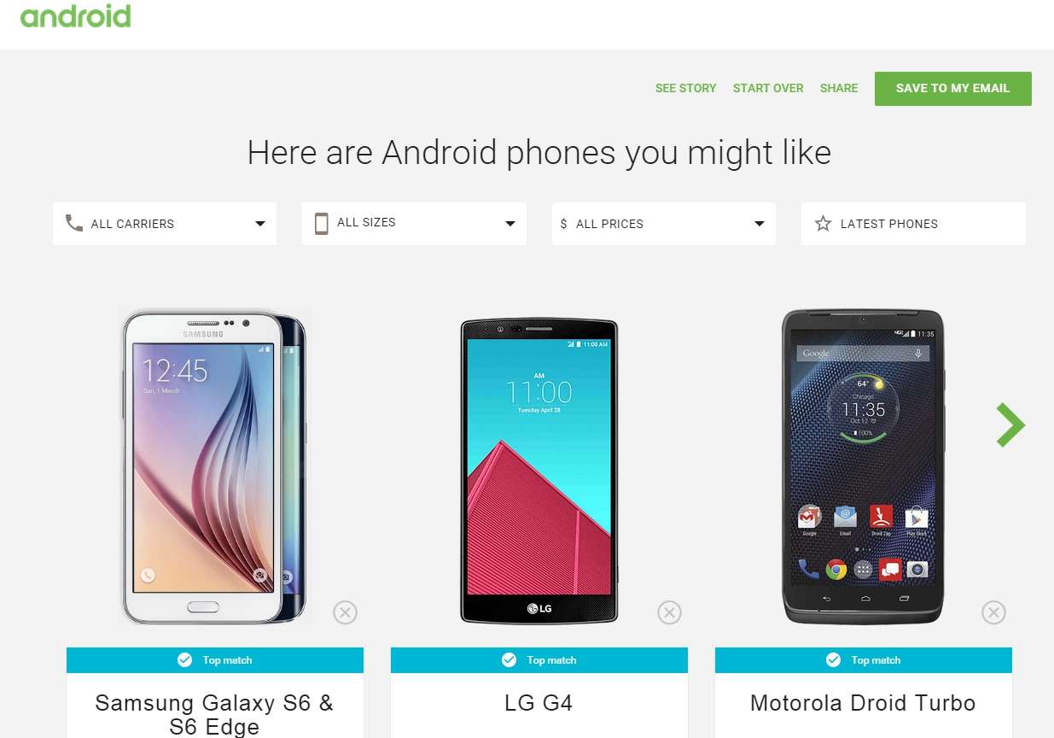1054x738 pixels.
Task: Expand the All Carriers dropdown
Action: (x=165, y=224)
